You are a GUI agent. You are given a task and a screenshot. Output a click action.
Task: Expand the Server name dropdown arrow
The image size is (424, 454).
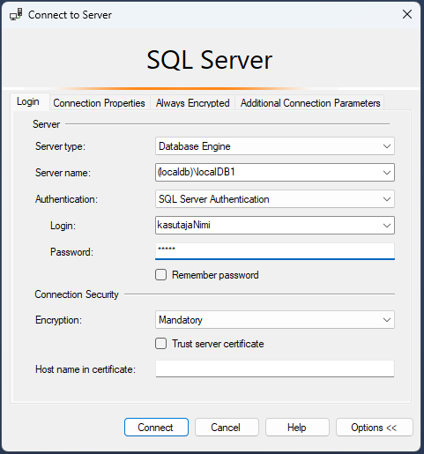[387, 173]
